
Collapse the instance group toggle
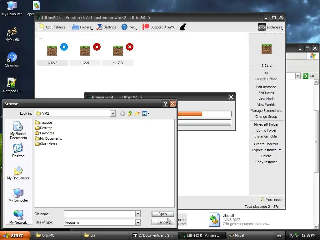(x=41, y=38)
